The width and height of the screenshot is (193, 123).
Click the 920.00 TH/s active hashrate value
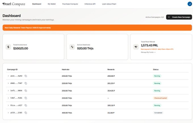[x=85, y=49]
